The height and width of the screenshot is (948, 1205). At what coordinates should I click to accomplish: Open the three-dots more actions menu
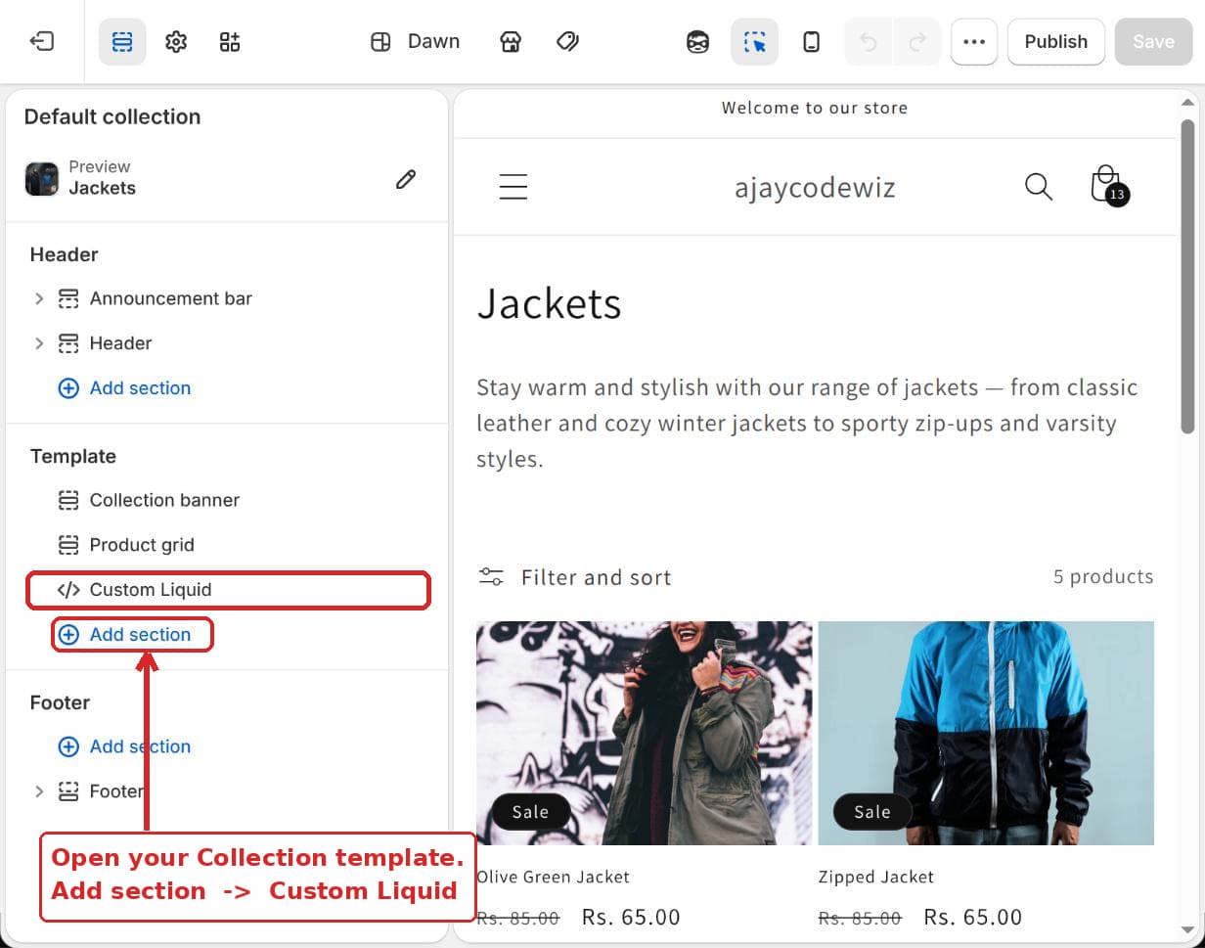pyautogui.click(x=973, y=42)
